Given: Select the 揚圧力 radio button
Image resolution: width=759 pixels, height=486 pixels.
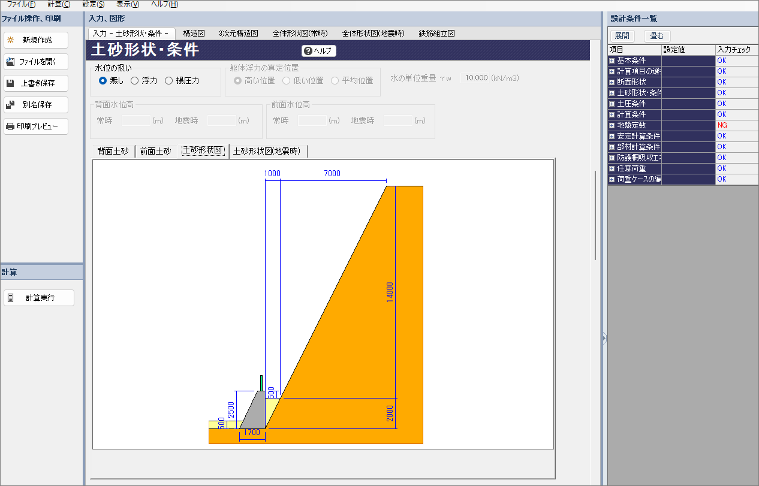Looking at the screenshot, I should (x=169, y=80).
